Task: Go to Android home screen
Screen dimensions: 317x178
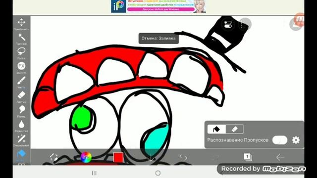Action: [x=158, y=173]
